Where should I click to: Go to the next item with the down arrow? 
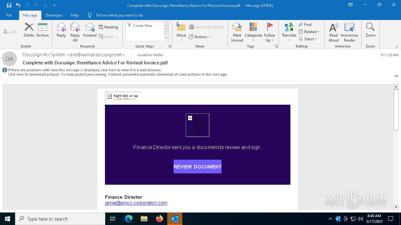coord(45,5)
